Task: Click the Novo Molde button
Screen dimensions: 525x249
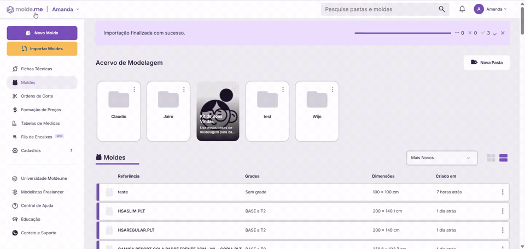Action: (x=42, y=33)
